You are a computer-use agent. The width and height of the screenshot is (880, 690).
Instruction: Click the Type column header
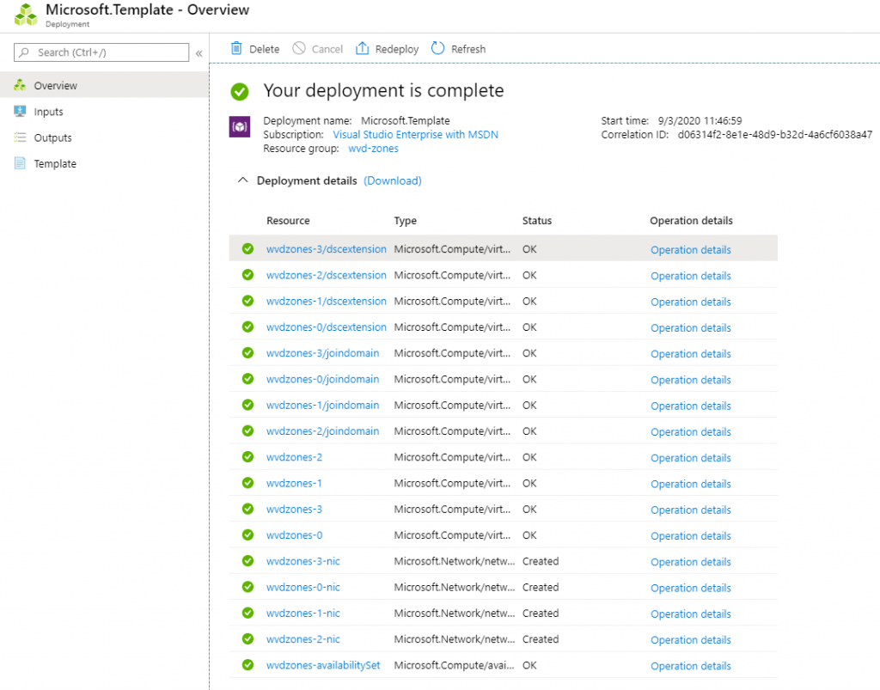click(406, 221)
